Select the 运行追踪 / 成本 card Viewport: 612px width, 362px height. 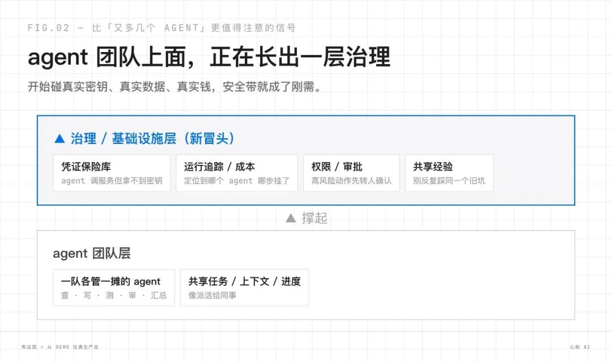pyautogui.click(x=237, y=173)
